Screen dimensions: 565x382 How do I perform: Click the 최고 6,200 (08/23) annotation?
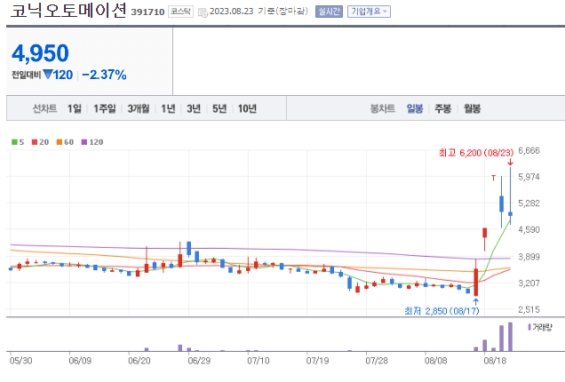(x=476, y=153)
